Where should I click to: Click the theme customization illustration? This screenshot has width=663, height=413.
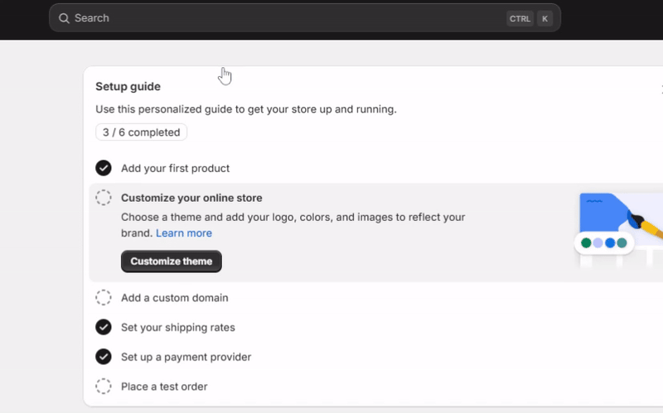coord(618,230)
